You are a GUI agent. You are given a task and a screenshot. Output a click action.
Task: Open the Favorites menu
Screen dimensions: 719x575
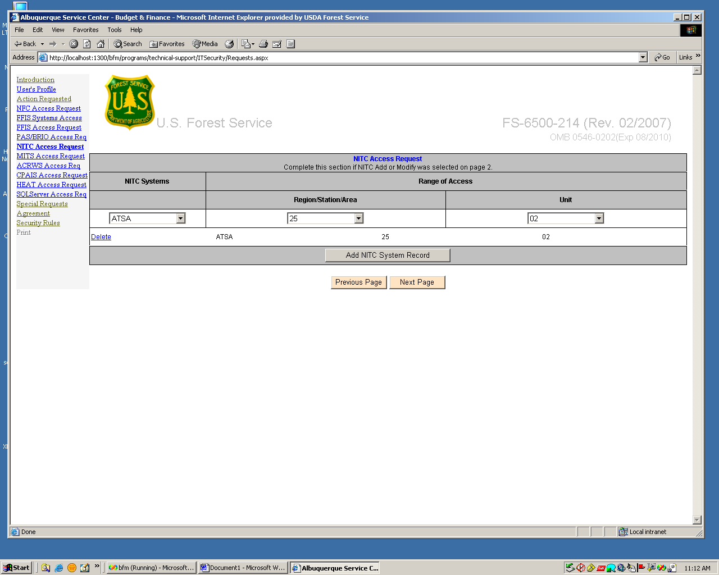point(85,30)
